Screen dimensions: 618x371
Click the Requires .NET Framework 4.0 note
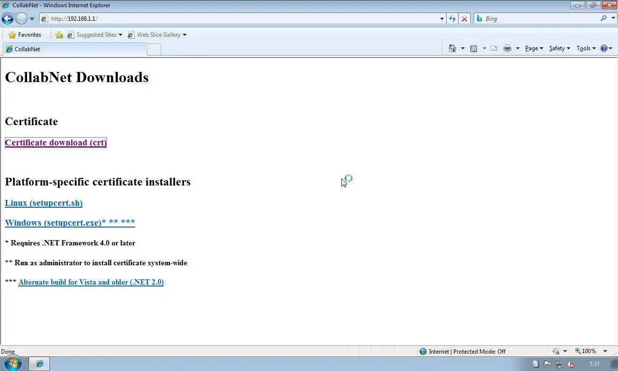pos(70,243)
